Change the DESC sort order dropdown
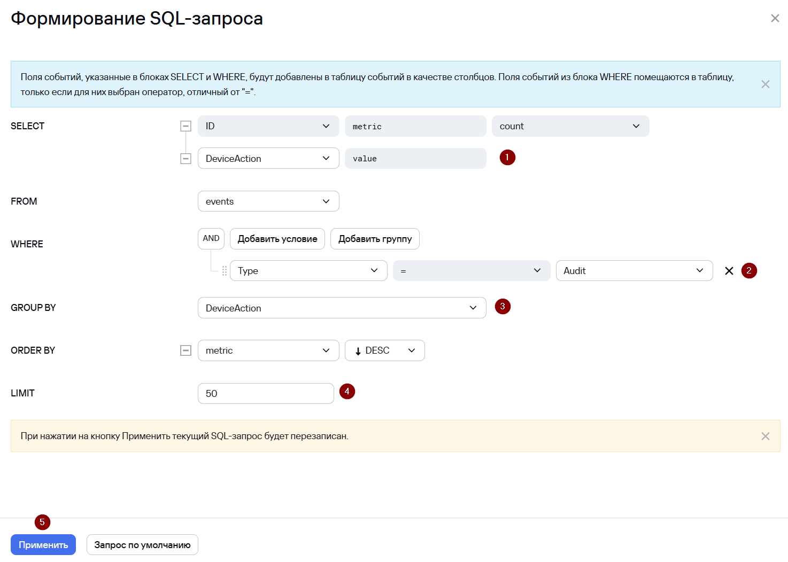Image resolution: width=788 pixels, height=562 pixels. point(385,350)
